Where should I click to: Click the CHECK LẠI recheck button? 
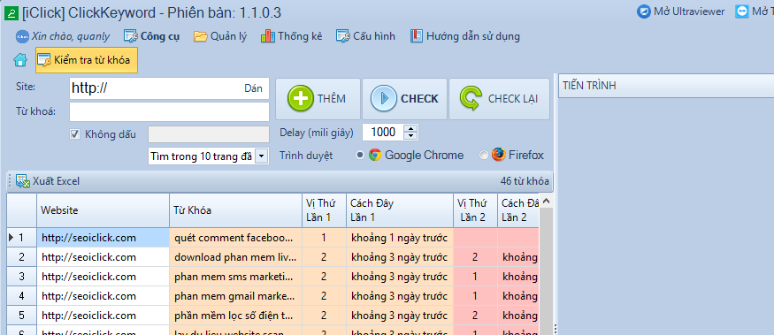tap(499, 99)
